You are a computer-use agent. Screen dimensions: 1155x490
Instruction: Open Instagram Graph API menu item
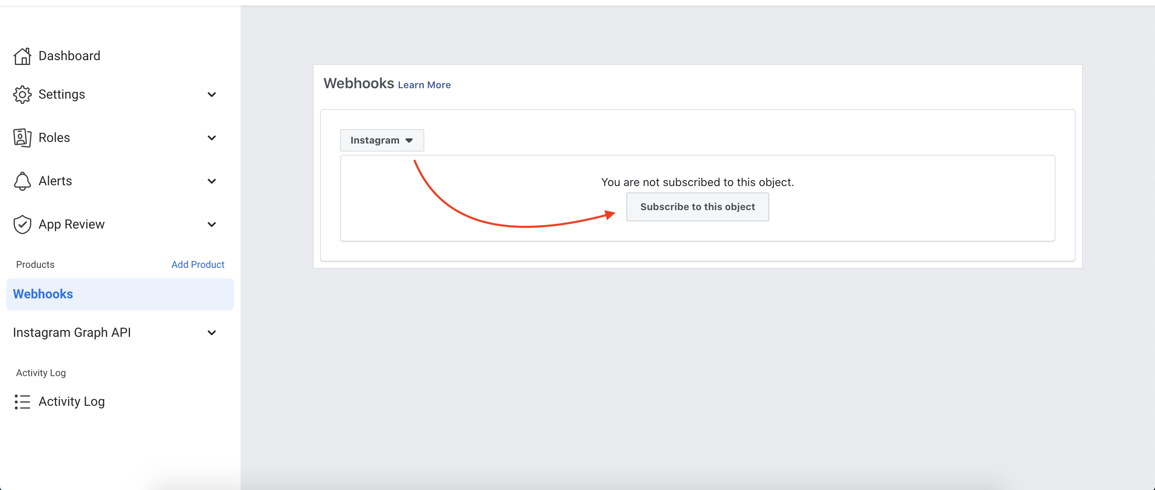coord(72,333)
